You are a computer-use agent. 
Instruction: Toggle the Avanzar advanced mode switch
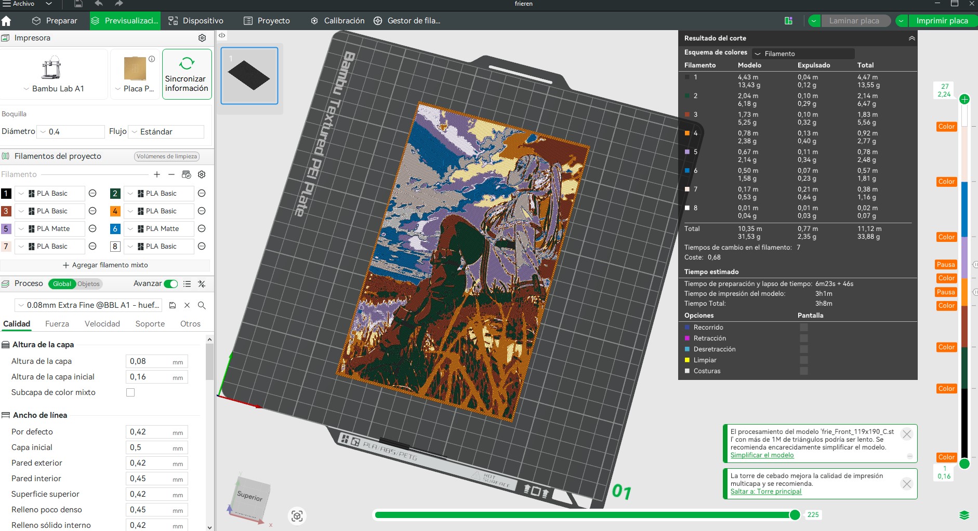[170, 284]
